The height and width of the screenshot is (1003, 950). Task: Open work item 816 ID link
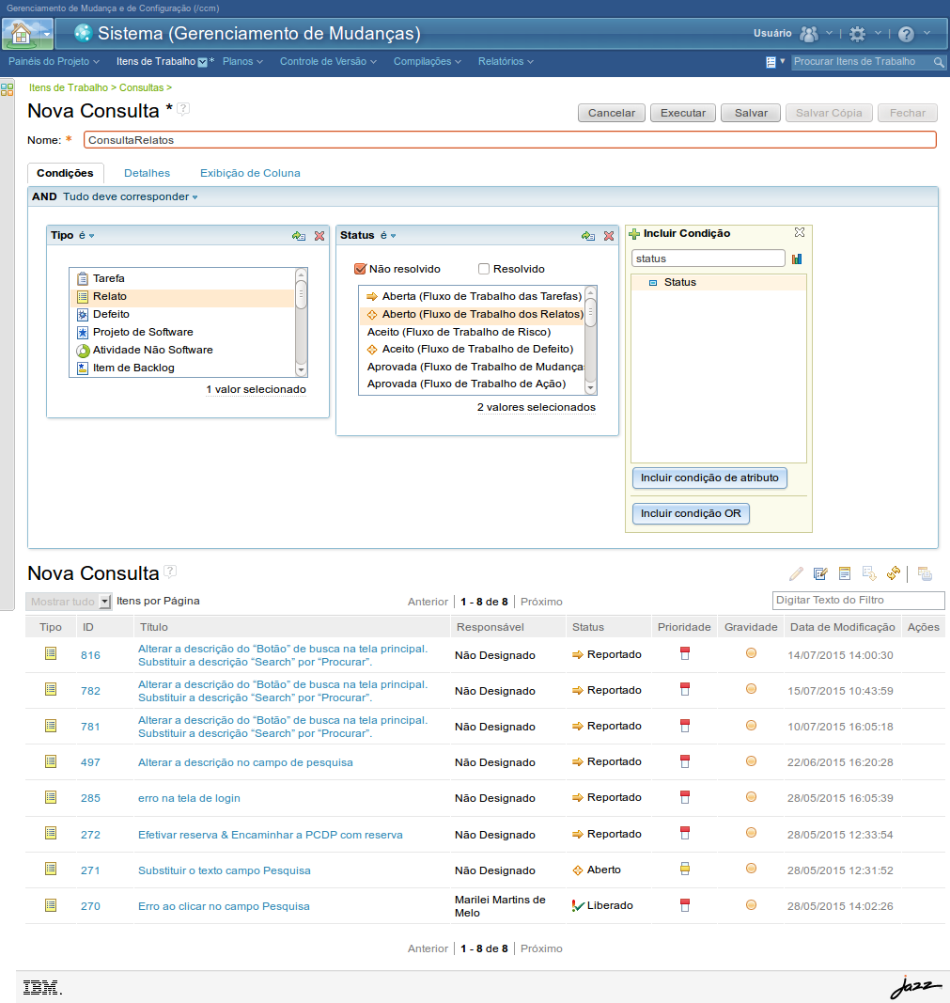91,655
